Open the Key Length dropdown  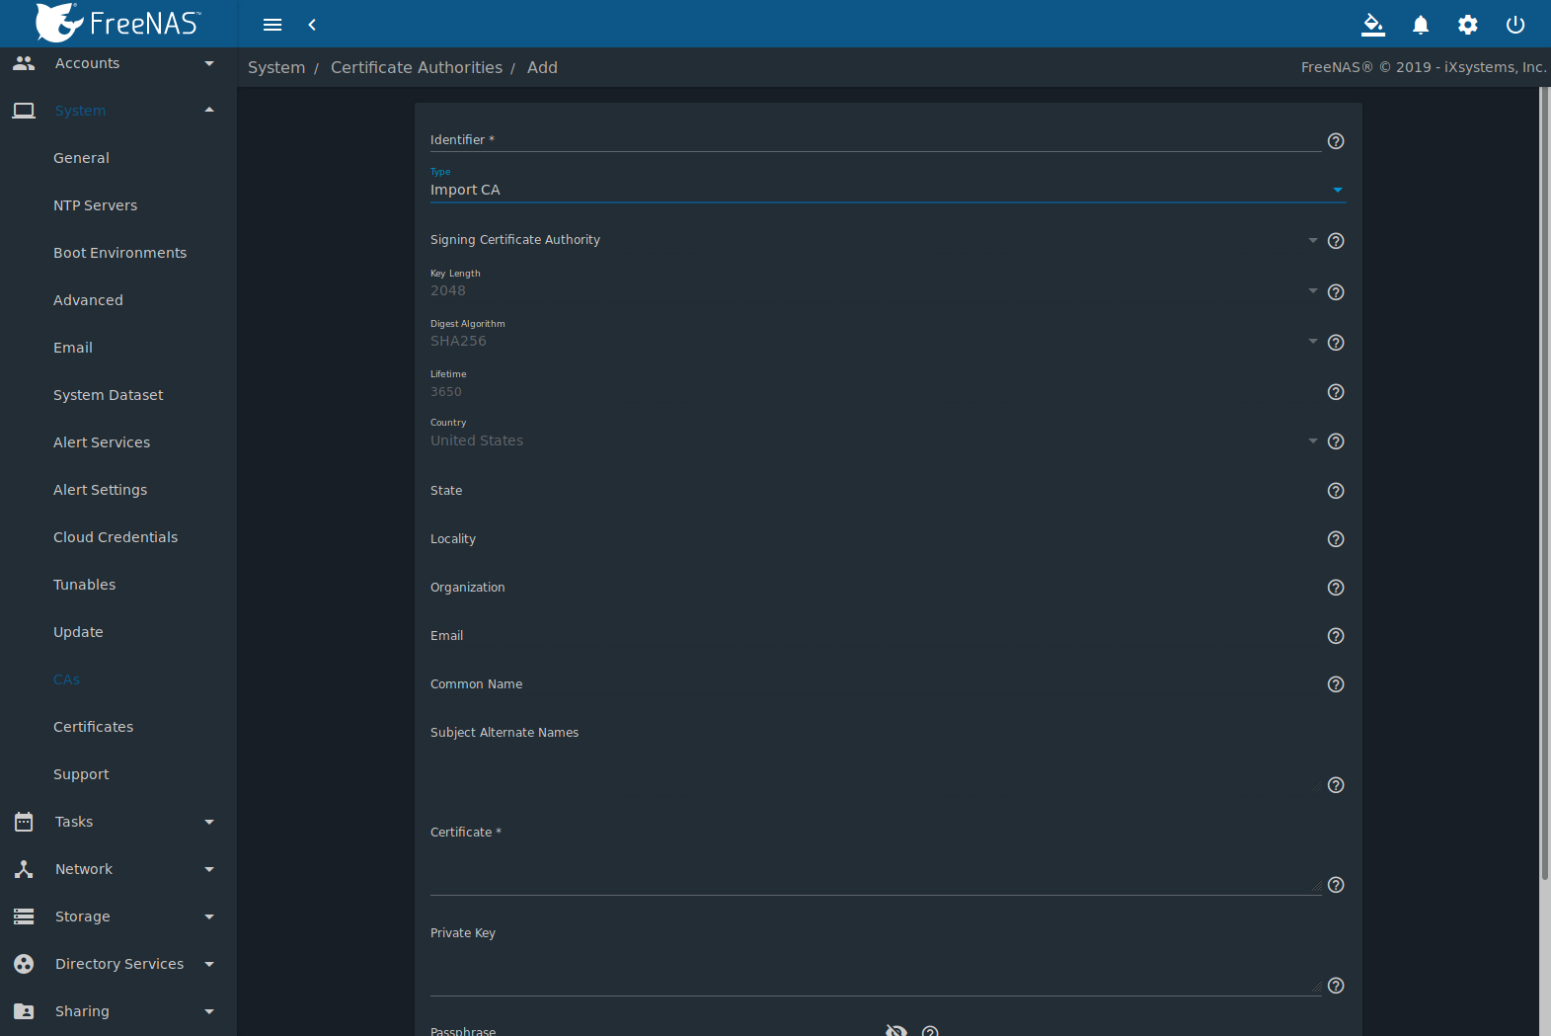(876, 290)
